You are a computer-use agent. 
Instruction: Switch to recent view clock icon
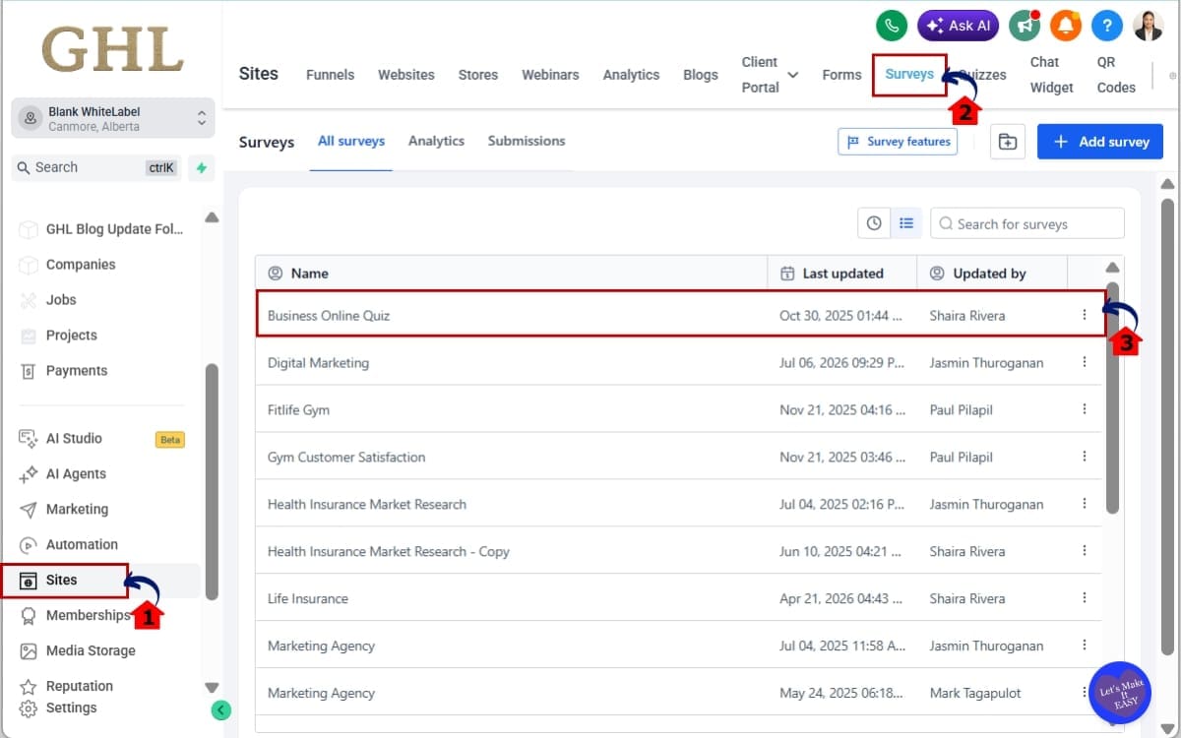(x=874, y=223)
